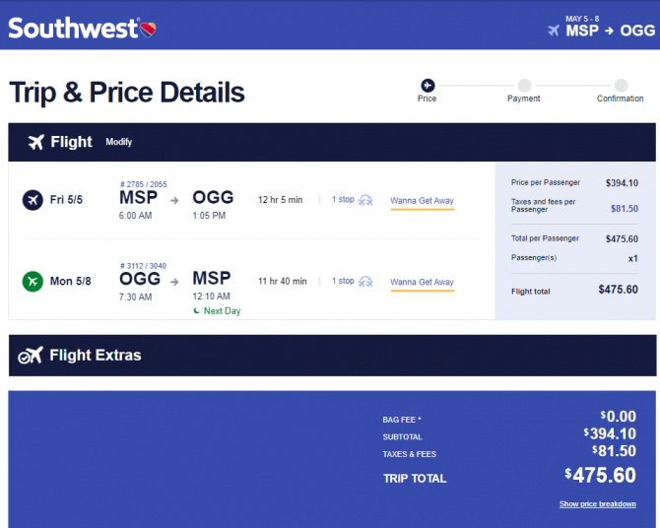The height and width of the screenshot is (528, 660).
Task: Open Wanna Get Away fare for Fri 5/5
Action: pos(422,201)
